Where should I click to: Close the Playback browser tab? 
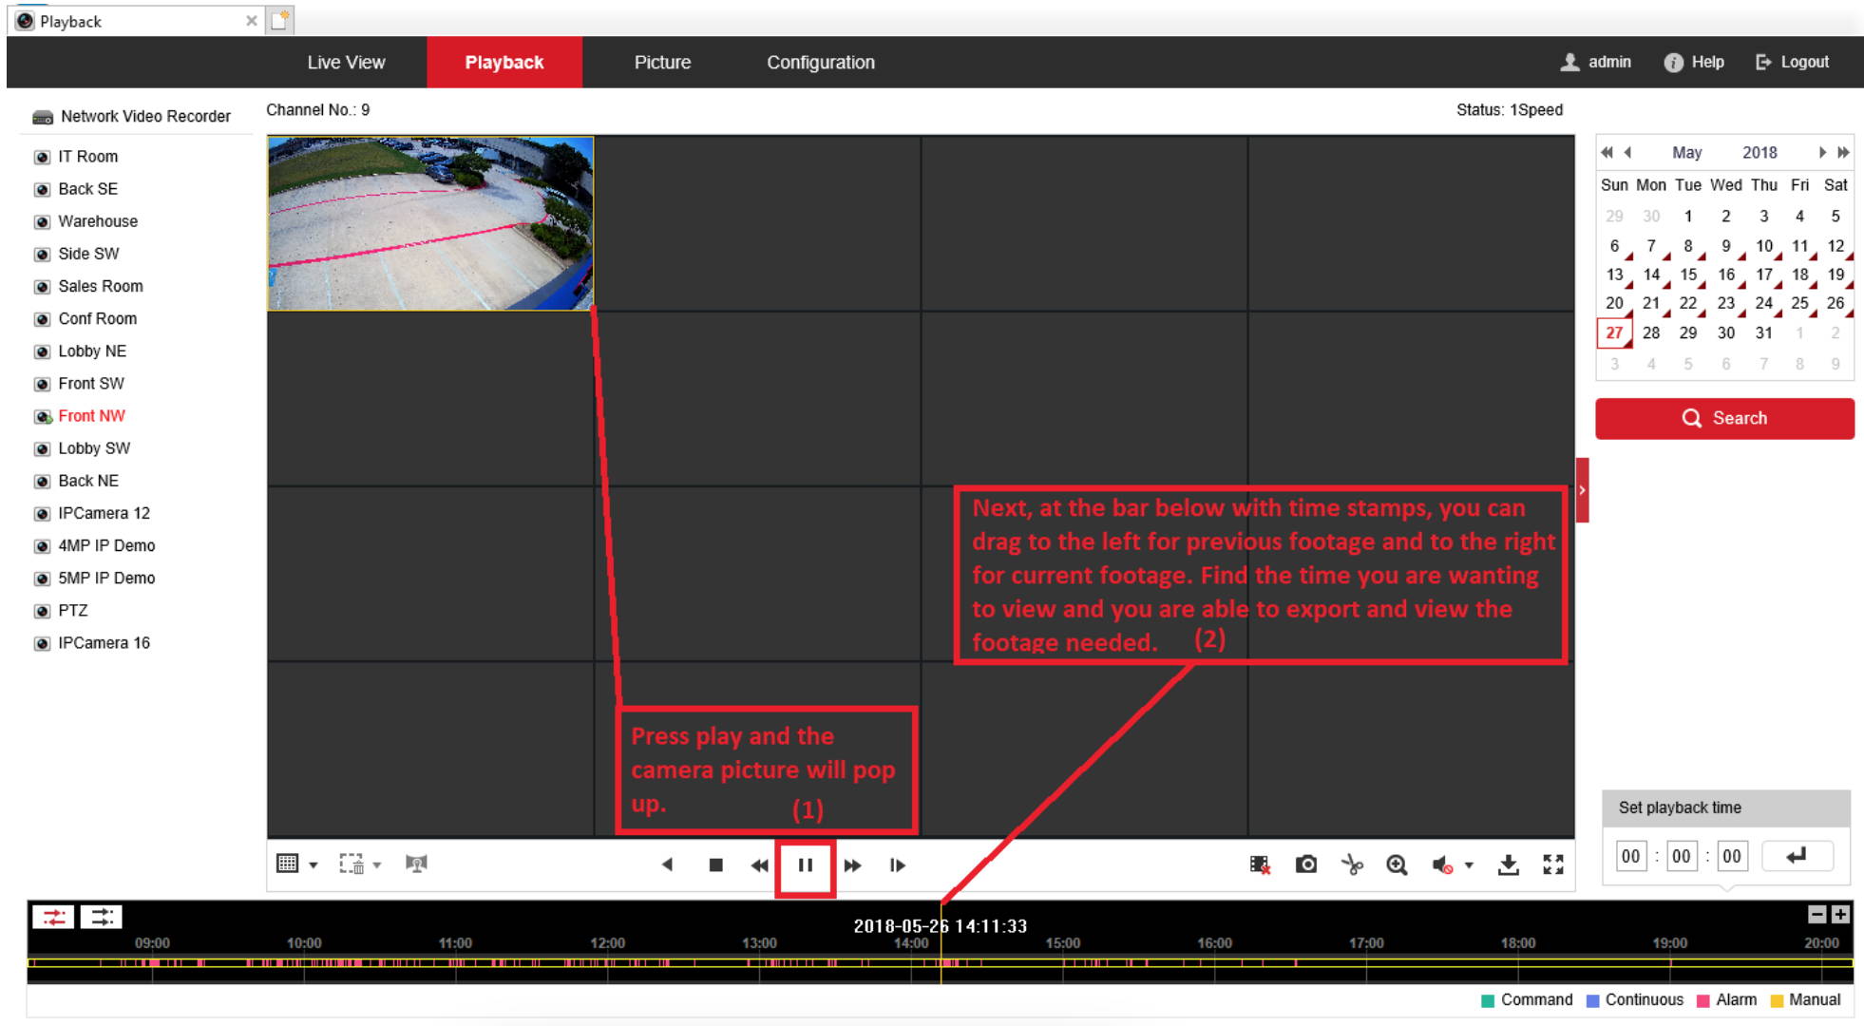click(251, 21)
